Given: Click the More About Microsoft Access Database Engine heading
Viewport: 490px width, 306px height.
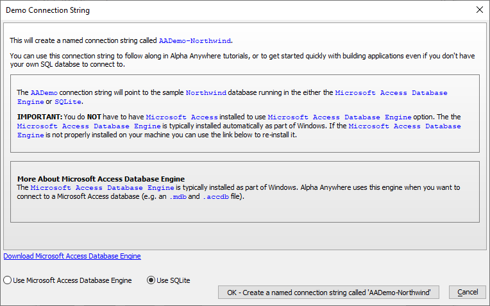Looking at the screenshot, I should coord(101,179).
